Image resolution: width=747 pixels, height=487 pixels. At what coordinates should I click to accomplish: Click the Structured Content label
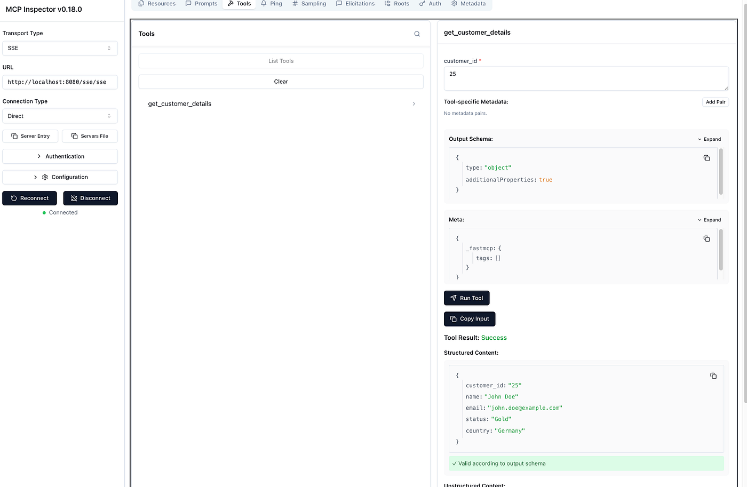point(471,353)
